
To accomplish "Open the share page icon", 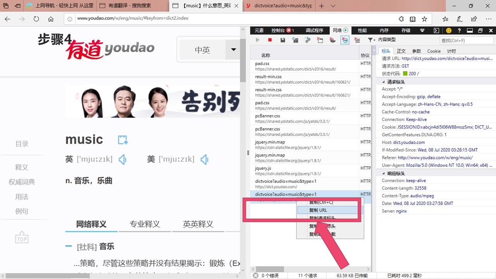I will coord(474,19).
